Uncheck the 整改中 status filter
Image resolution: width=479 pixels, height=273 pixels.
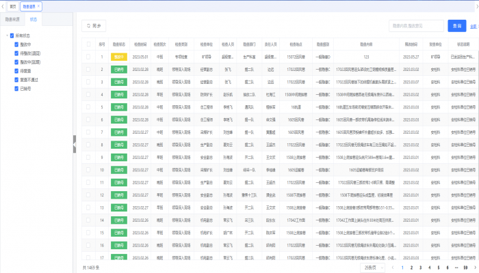tap(16, 44)
